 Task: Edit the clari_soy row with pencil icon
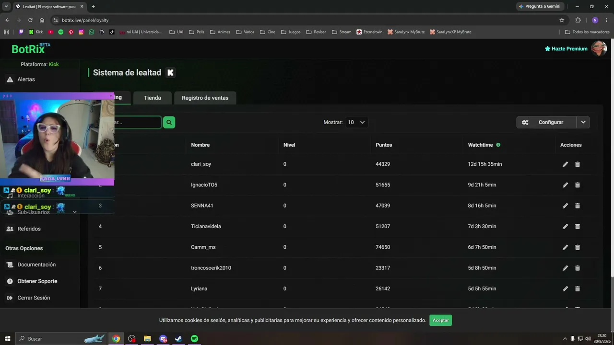565,164
